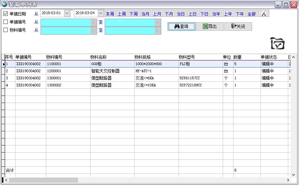
Task: Click the 物料名称 column header
Action: coord(98,57)
